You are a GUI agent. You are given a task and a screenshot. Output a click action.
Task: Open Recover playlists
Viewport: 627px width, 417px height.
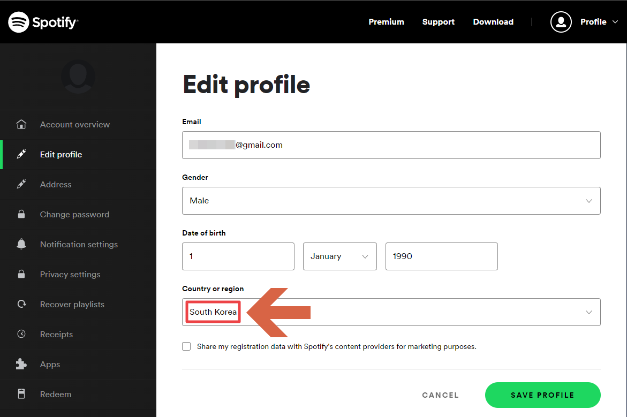[78, 305]
